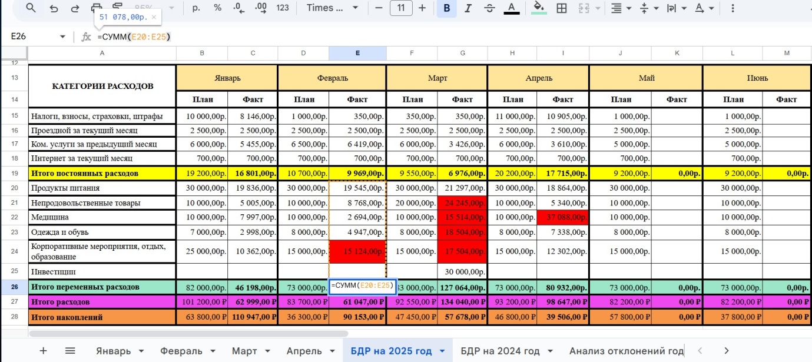Open the БДР на 2024 год tab

[x=500, y=351]
